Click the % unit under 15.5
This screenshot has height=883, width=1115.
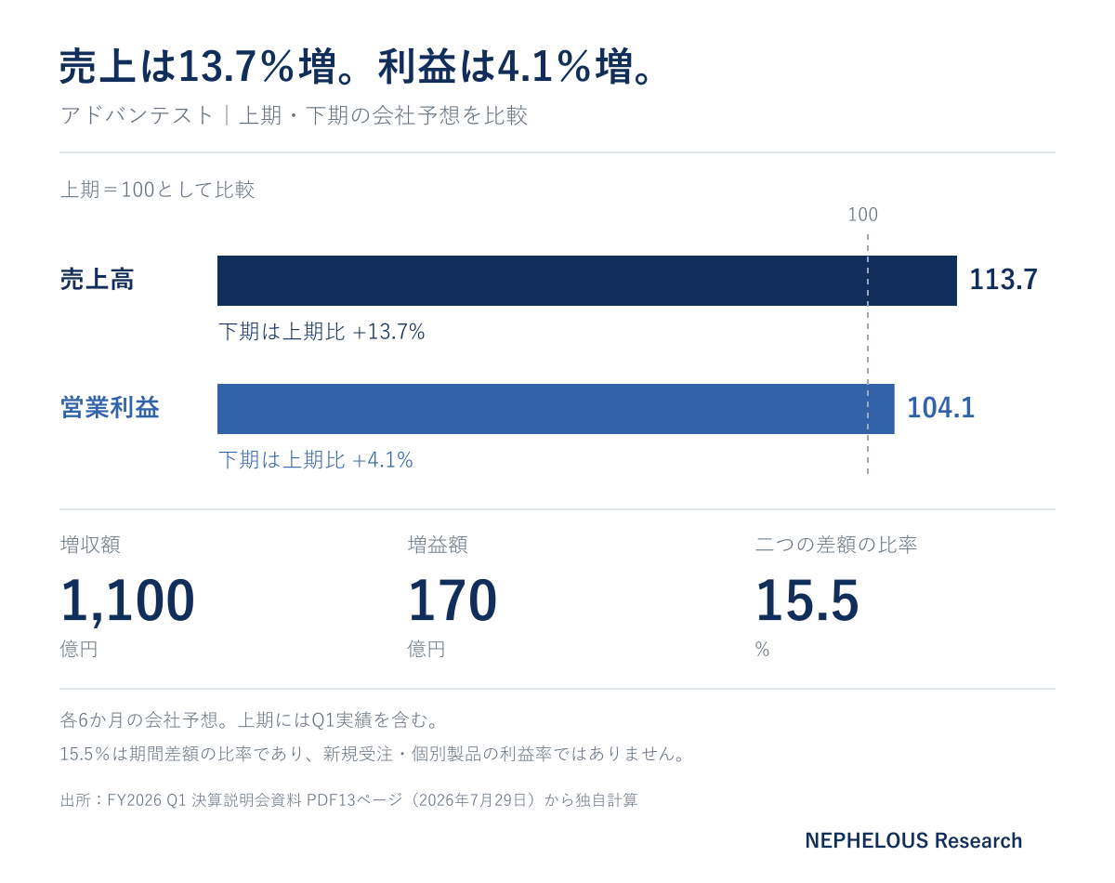click(762, 650)
